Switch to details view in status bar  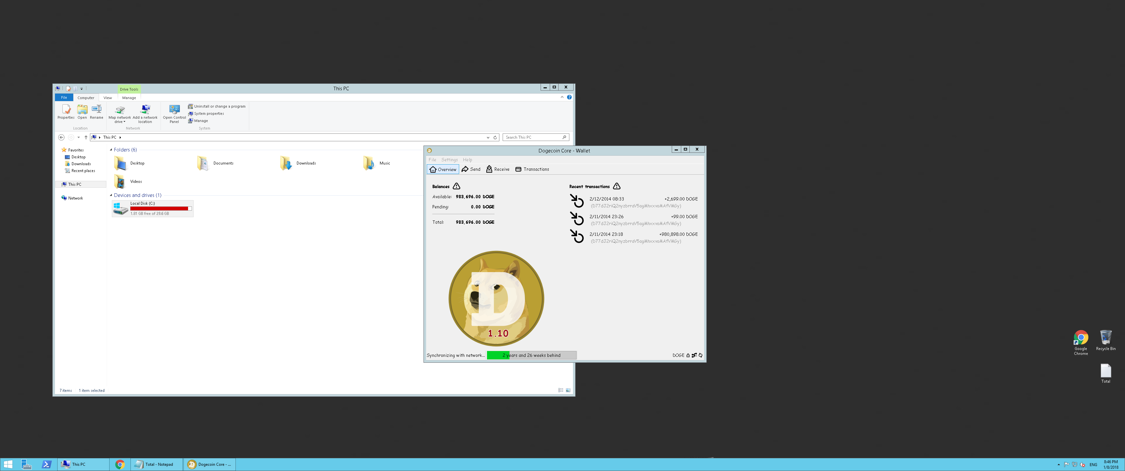click(x=561, y=391)
